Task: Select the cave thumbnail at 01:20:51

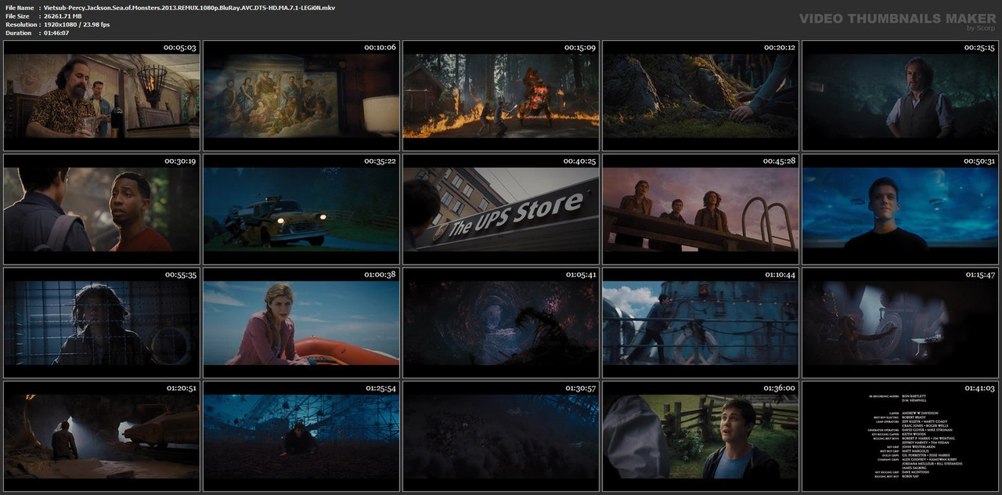Action: click(x=102, y=435)
